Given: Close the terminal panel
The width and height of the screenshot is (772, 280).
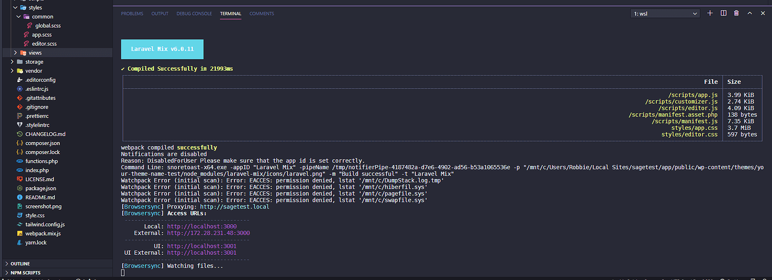Looking at the screenshot, I should [x=763, y=13].
